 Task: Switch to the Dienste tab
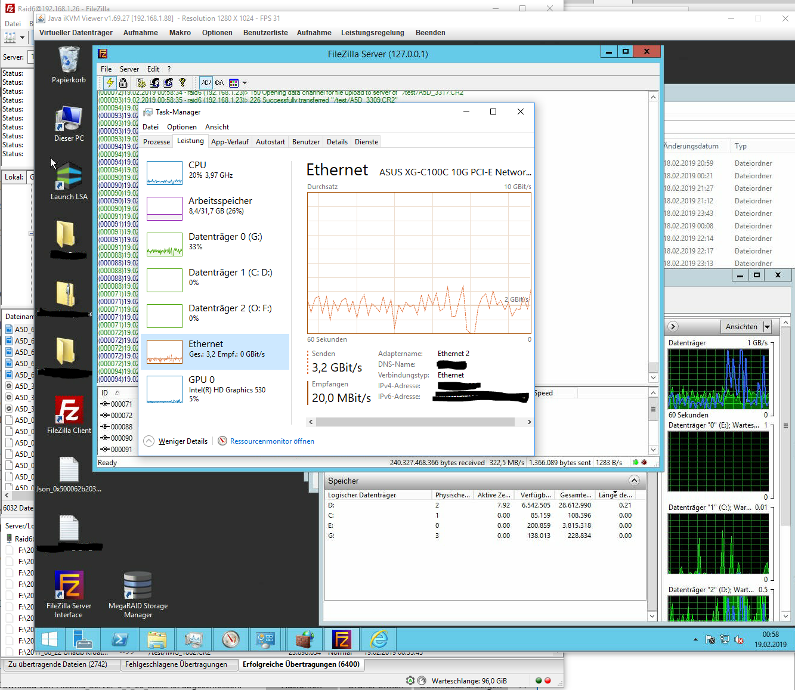(366, 142)
